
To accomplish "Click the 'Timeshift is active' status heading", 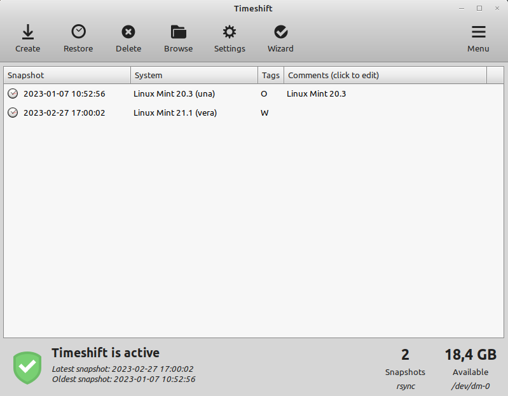I will tap(106, 353).
